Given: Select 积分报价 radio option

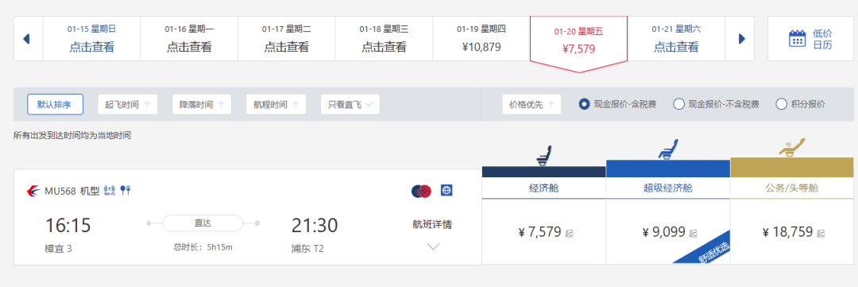Looking at the screenshot, I should coord(782,104).
